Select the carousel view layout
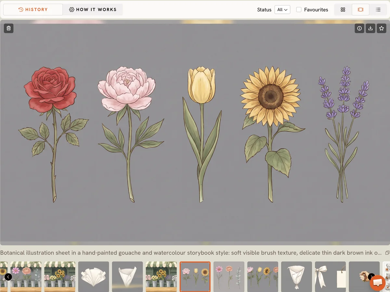Viewport: 390px width, 292px height. (360, 10)
